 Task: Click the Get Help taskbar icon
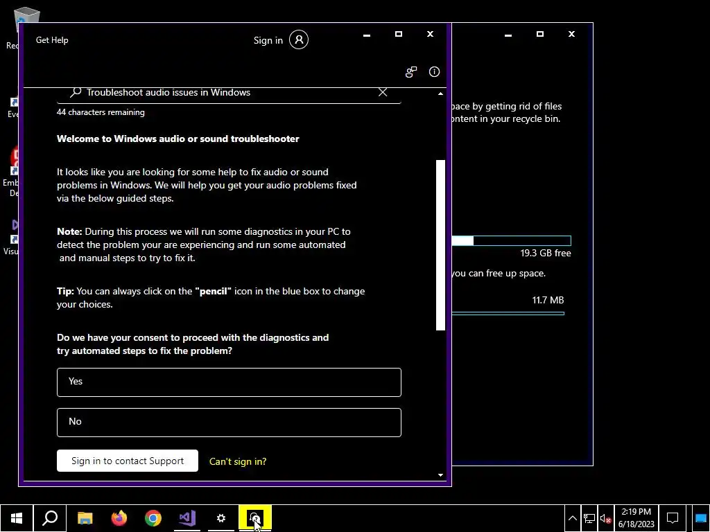[255, 518]
